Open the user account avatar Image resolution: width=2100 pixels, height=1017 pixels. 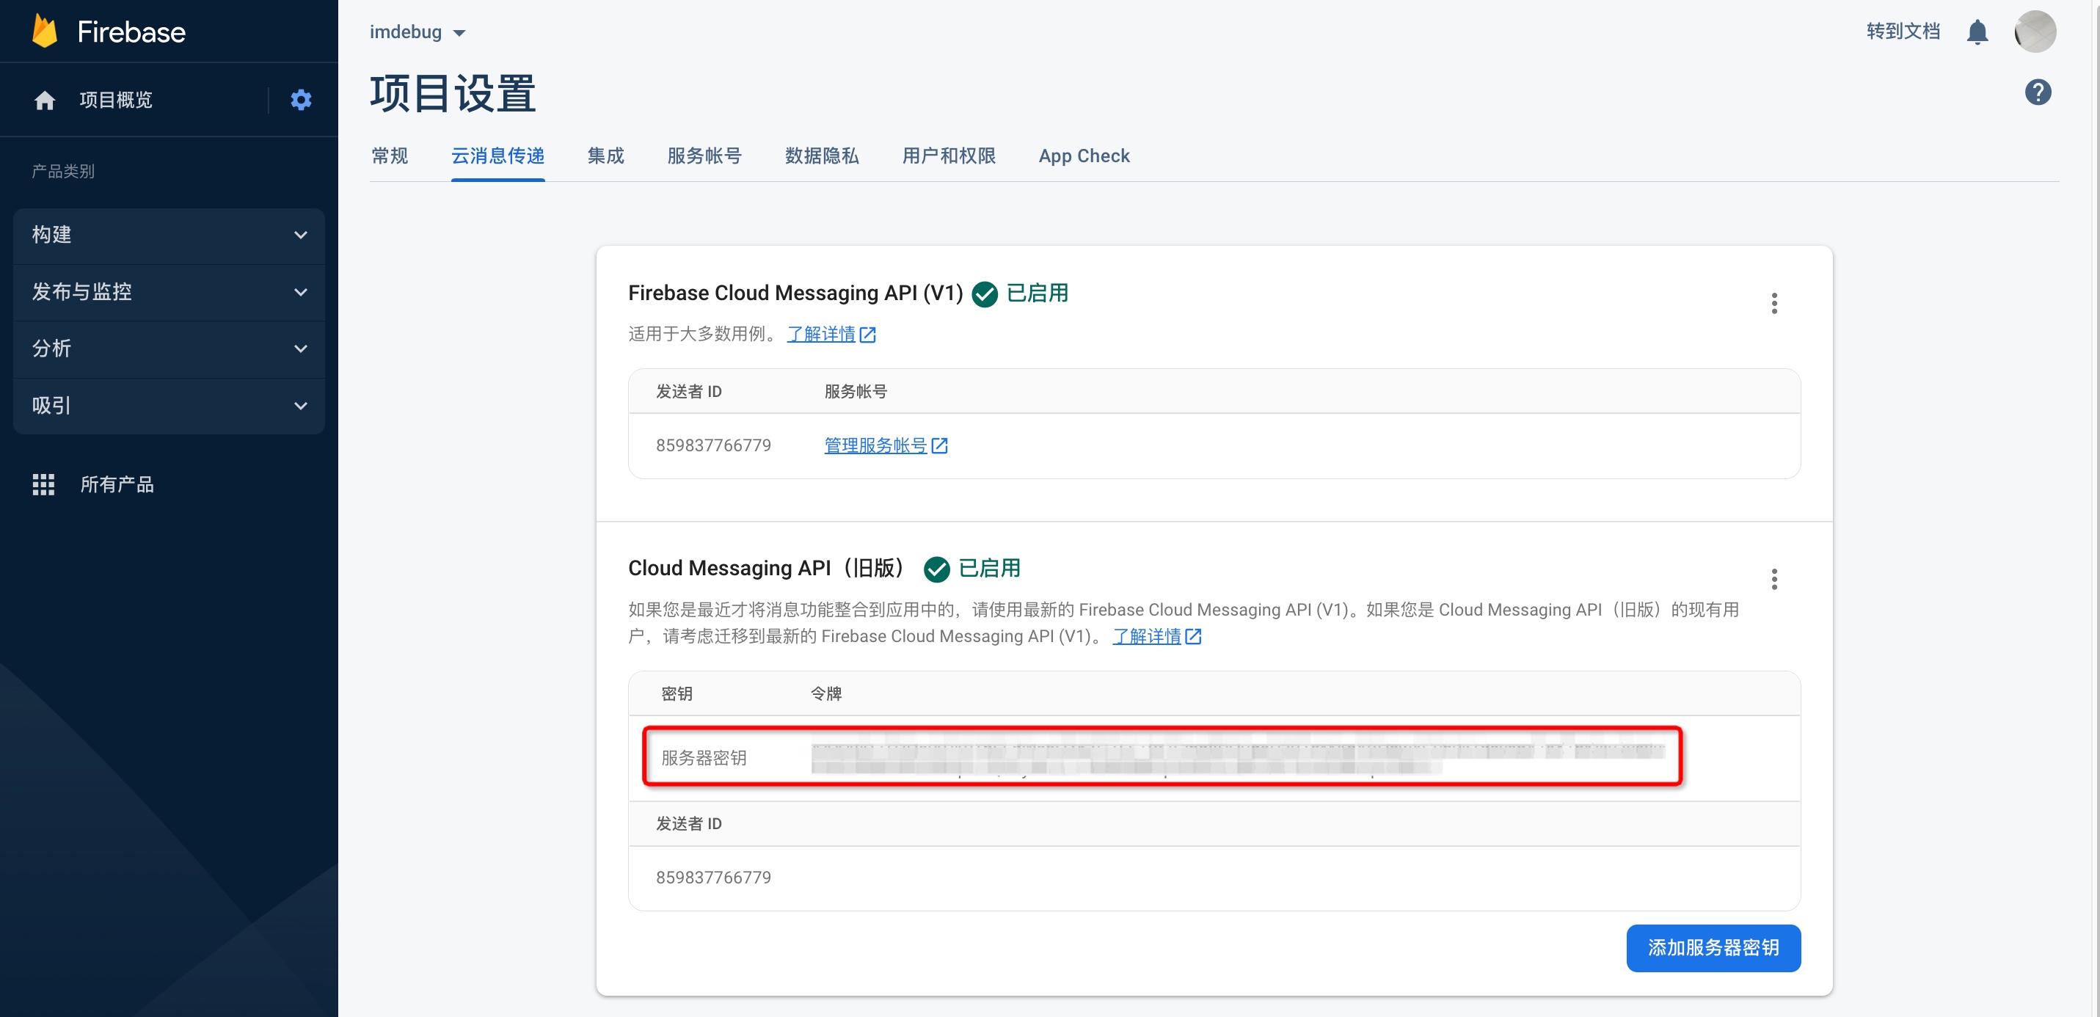[x=2035, y=32]
